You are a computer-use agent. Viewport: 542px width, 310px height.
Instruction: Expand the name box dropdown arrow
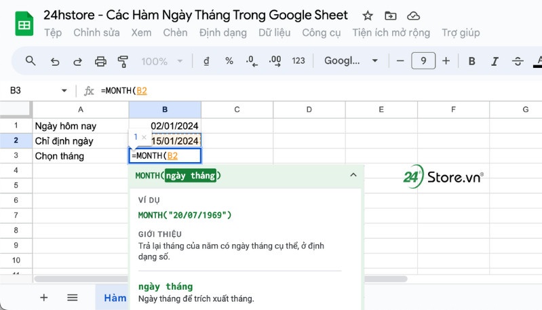[64, 91]
